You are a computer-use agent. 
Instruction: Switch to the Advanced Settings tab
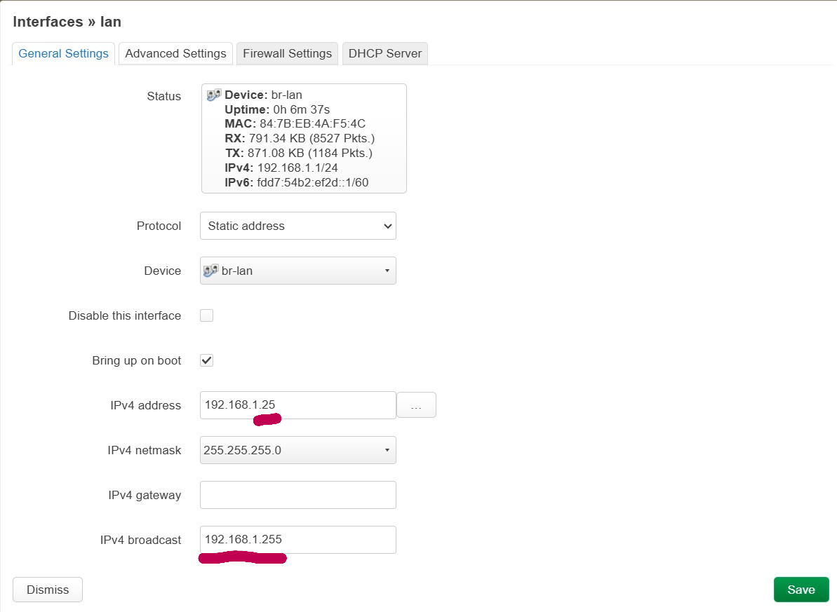coord(175,53)
